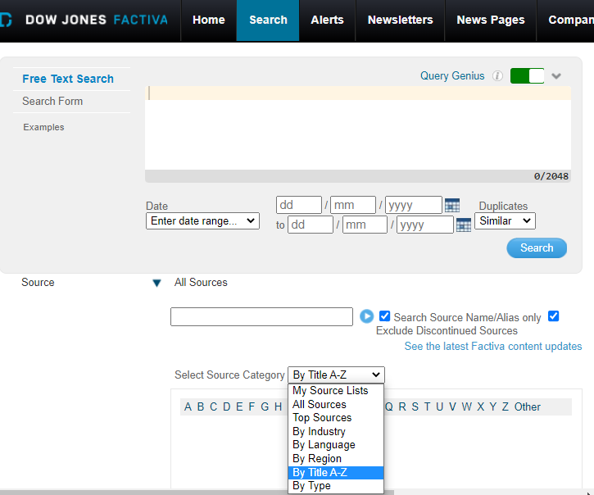Filter sources by letter X

[x=481, y=406]
